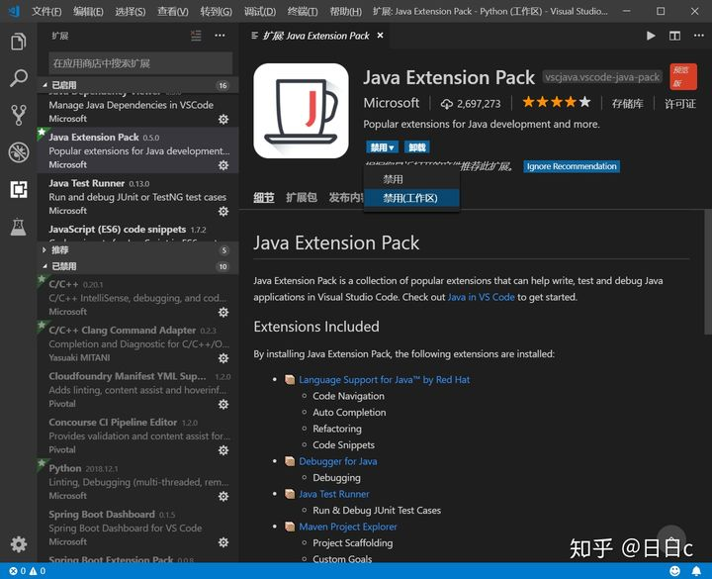Open the 选择(S) menu
The width and height of the screenshot is (712, 579).
click(131, 11)
